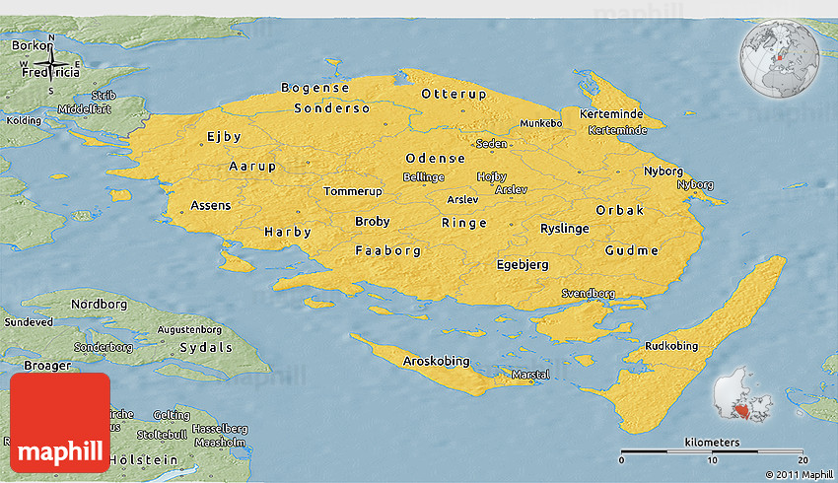Click the red maphill logo
The height and width of the screenshot is (483, 838).
pos(59,422)
